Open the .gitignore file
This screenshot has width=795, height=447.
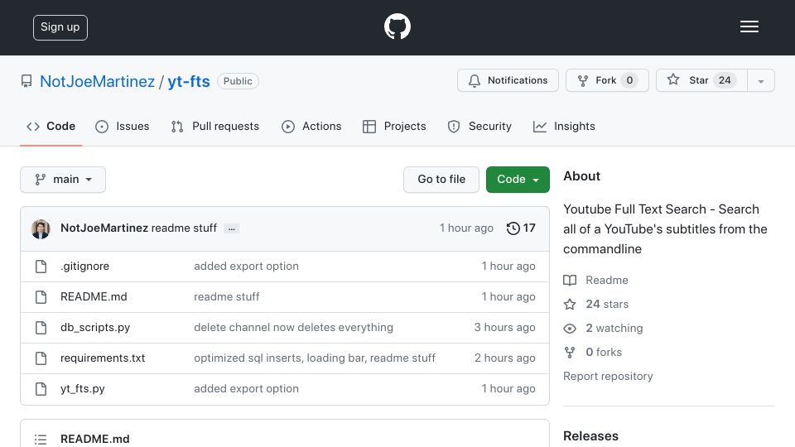pos(84,266)
